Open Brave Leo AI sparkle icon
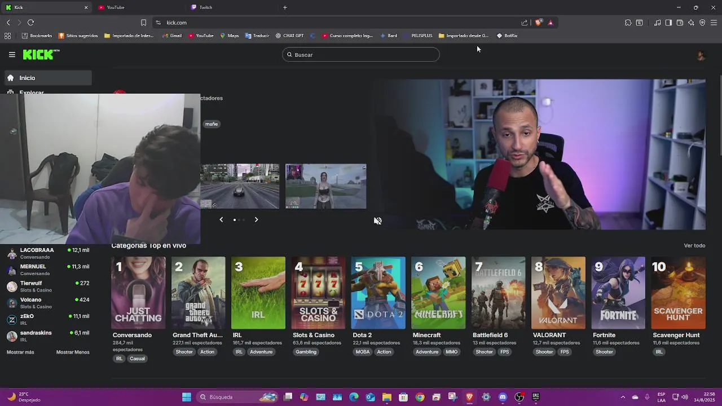This screenshot has height=406, width=722. coord(691,23)
